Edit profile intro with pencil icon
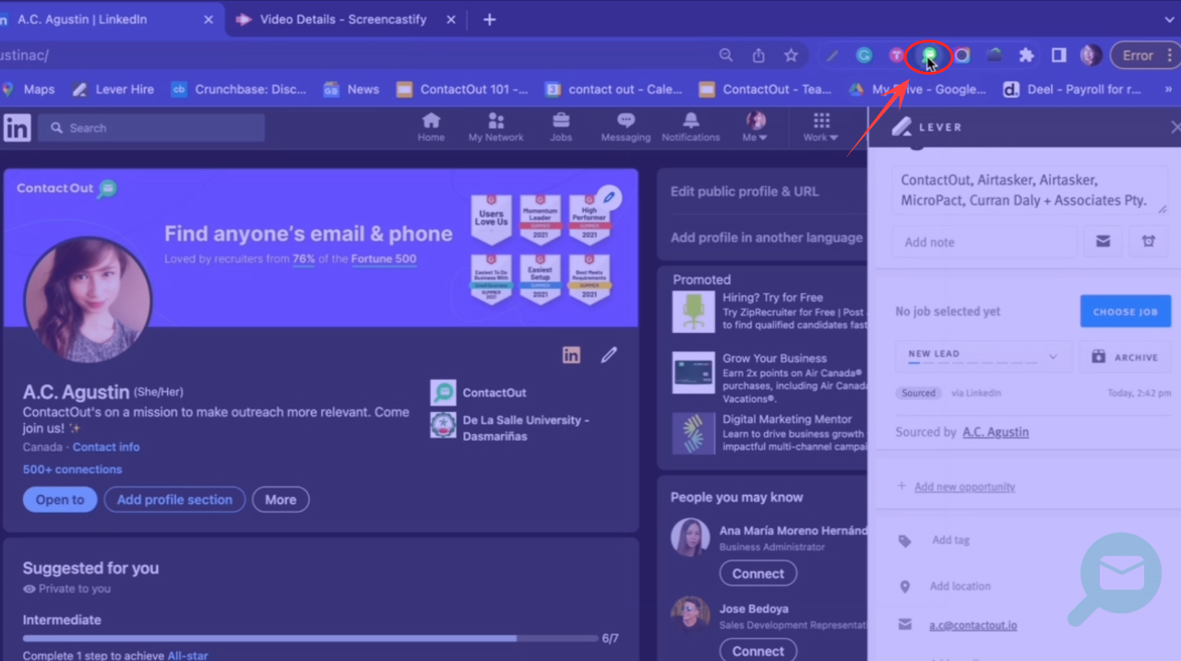This screenshot has height=661, width=1181. pyautogui.click(x=609, y=355)
